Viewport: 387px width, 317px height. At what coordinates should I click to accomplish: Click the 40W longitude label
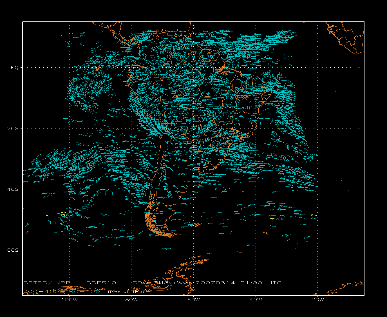[256, 300]
